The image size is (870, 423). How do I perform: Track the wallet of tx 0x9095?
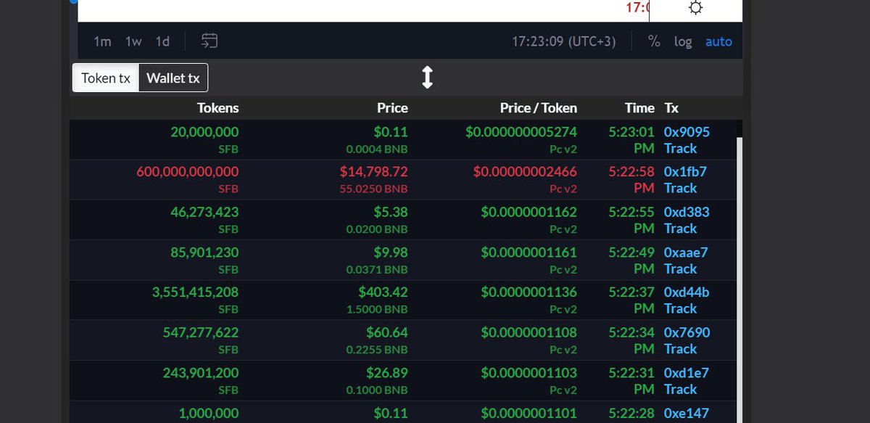[x=680, y=148]
